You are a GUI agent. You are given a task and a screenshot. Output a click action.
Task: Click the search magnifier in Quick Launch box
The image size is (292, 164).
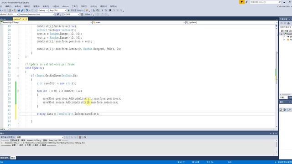click(x=279, y=2)
